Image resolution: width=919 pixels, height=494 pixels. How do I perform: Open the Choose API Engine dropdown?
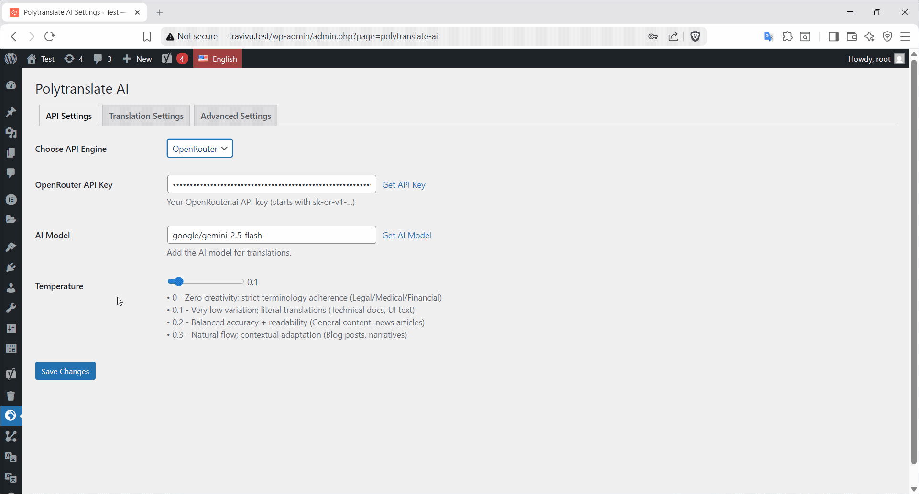[200, 149]
